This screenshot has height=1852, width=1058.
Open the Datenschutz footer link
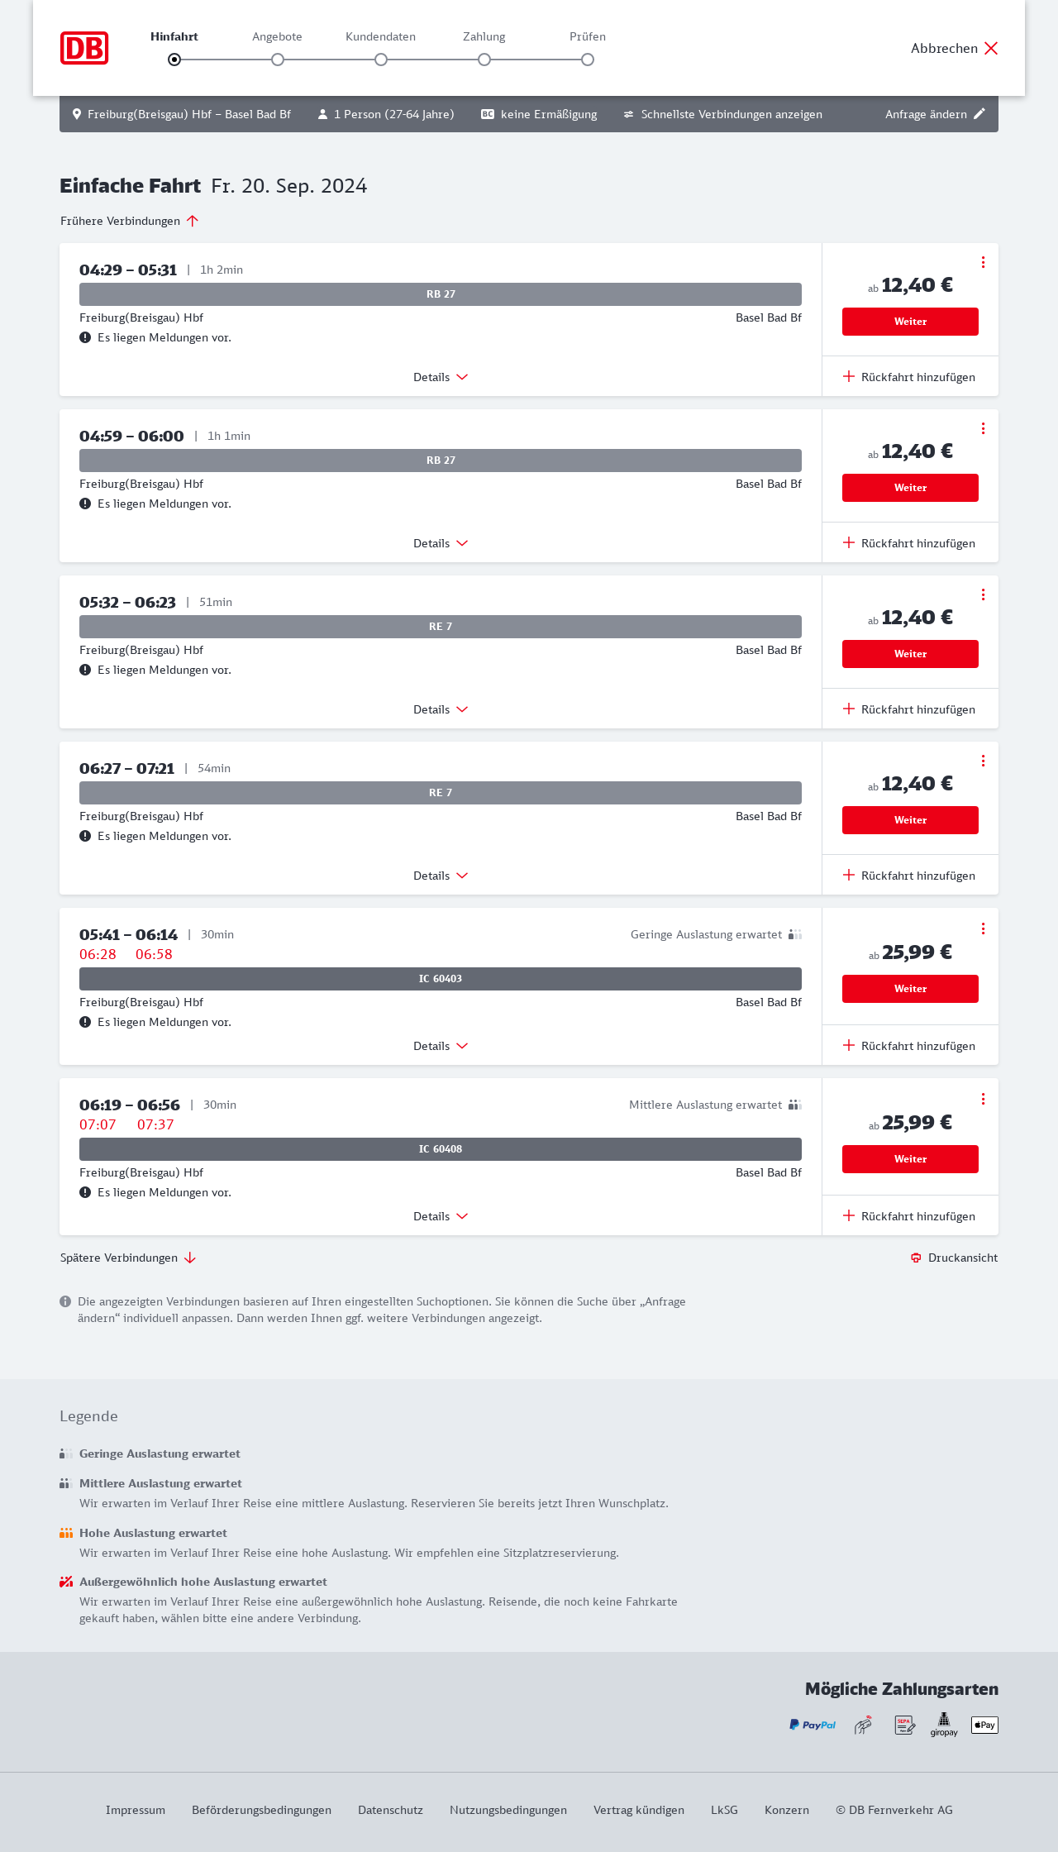tap(390, 1810)
